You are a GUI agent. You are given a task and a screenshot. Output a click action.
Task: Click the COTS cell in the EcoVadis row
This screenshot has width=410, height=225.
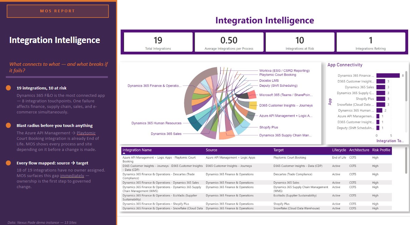point(353,195)
